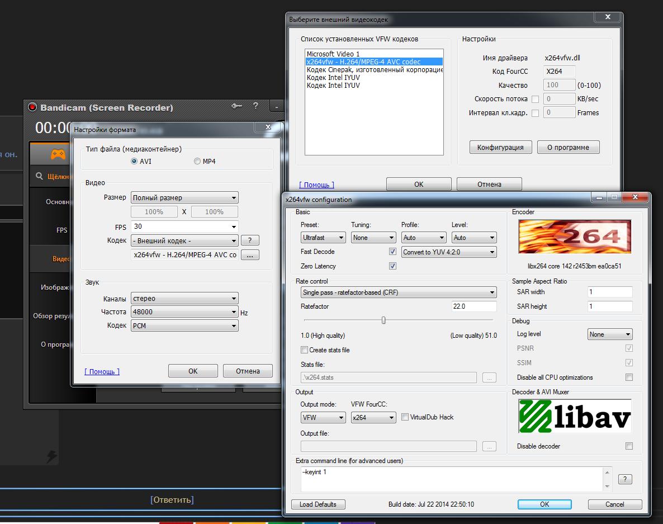Click the Ratefactor value field showing 22.0

tap(474, 306)
